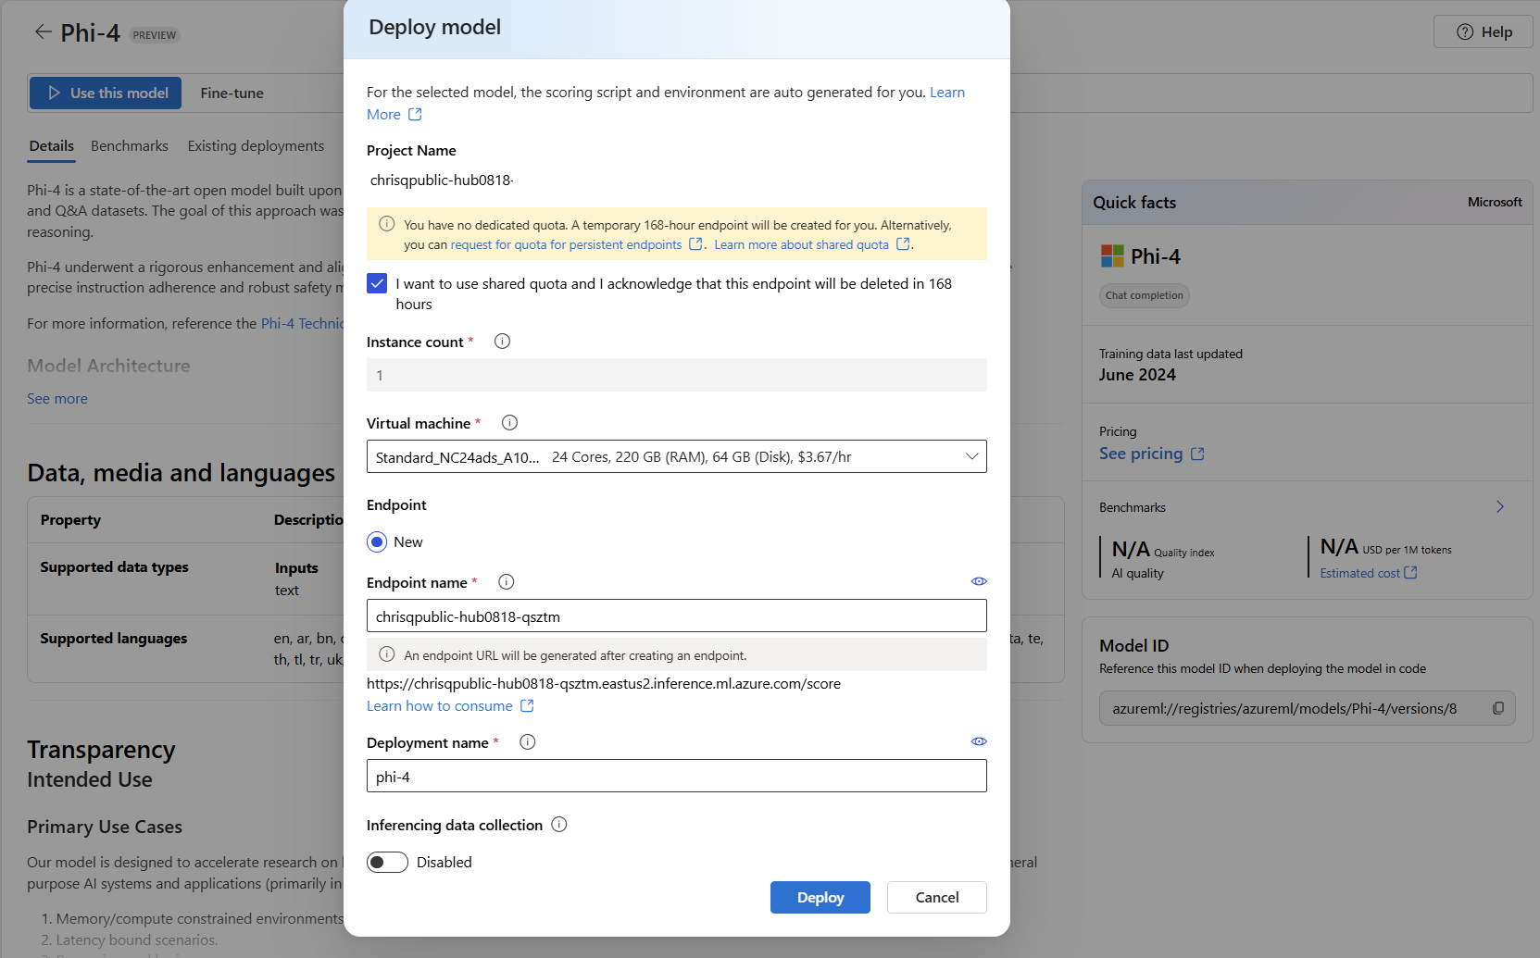Click the external link icon after Learn how to consume
1540x958 pixels.
[x=527, y=705]
